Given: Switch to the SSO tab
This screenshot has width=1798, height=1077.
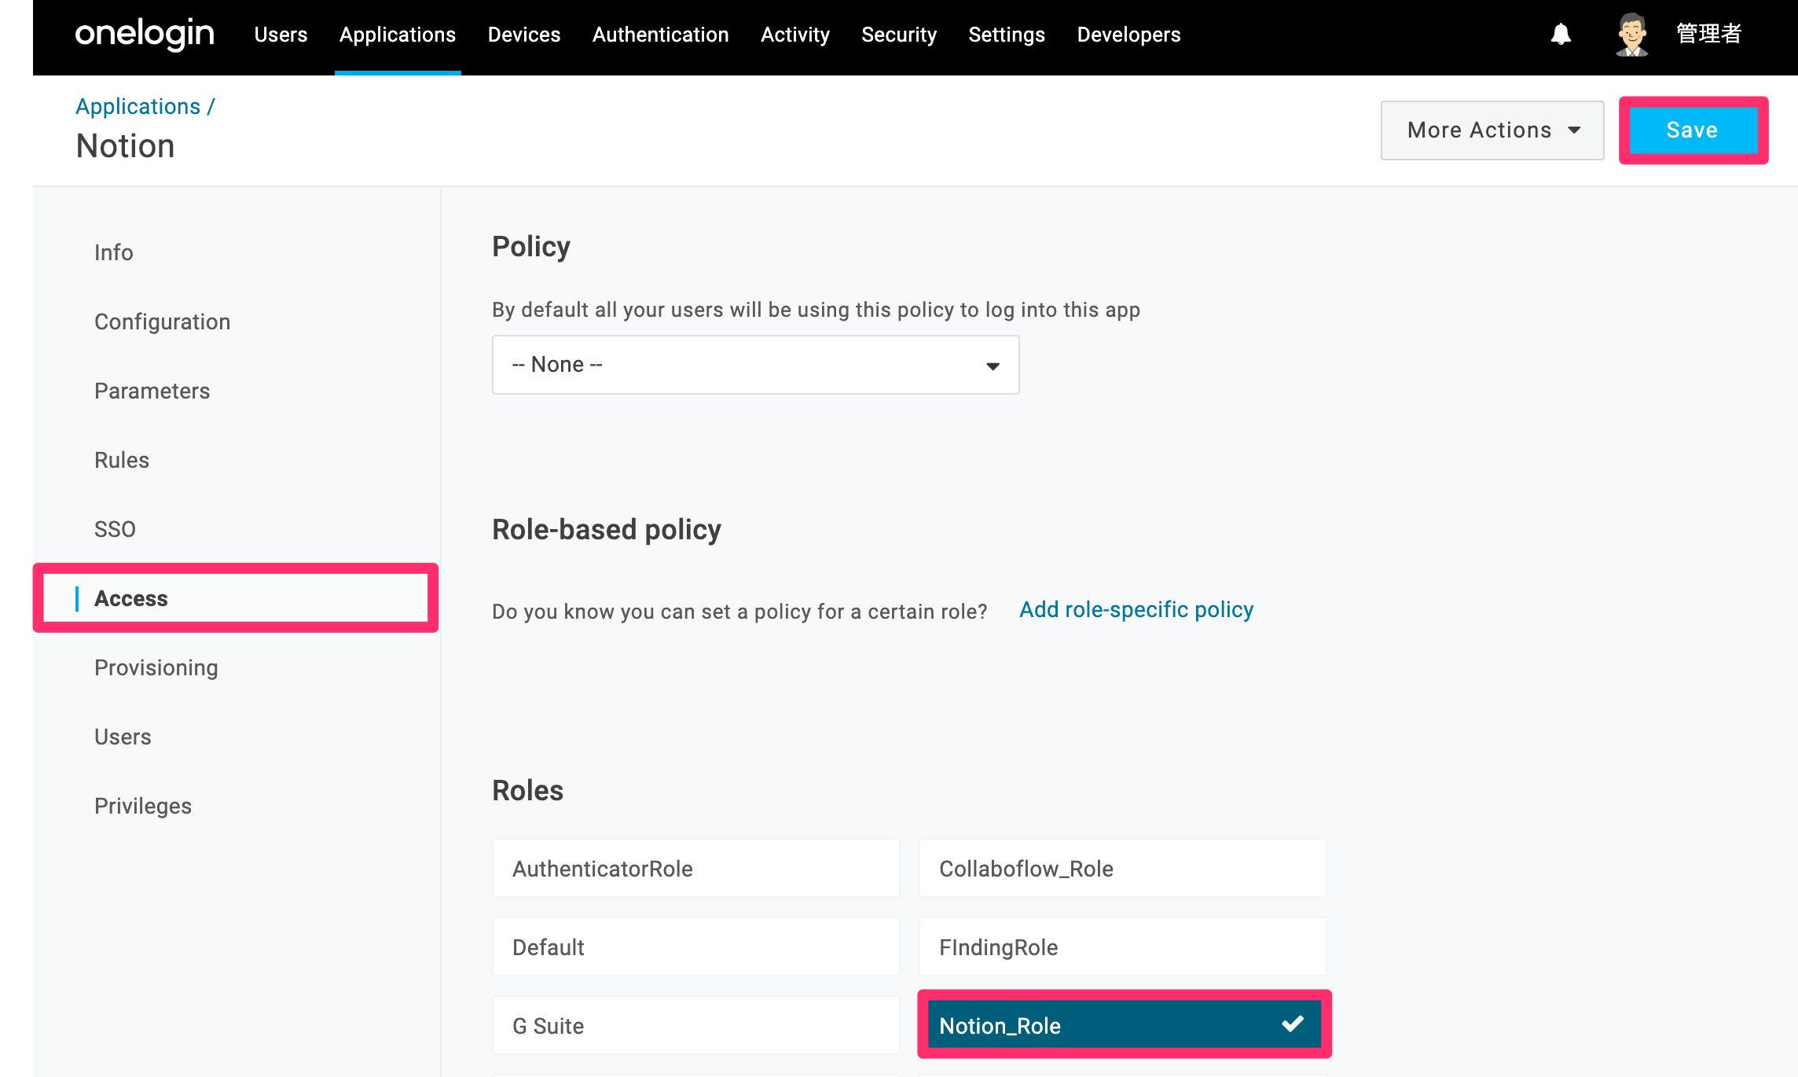Looking at the screenshot, I should coord(115,529).
